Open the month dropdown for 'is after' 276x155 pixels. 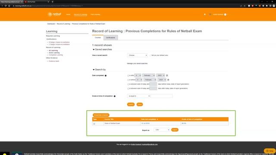pyautogui.click(x=148, y=75)
